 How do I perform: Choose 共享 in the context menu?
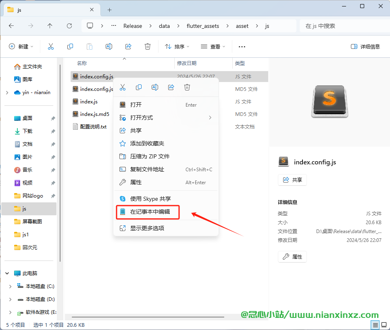pyautogui.click(x=166, y=130)
